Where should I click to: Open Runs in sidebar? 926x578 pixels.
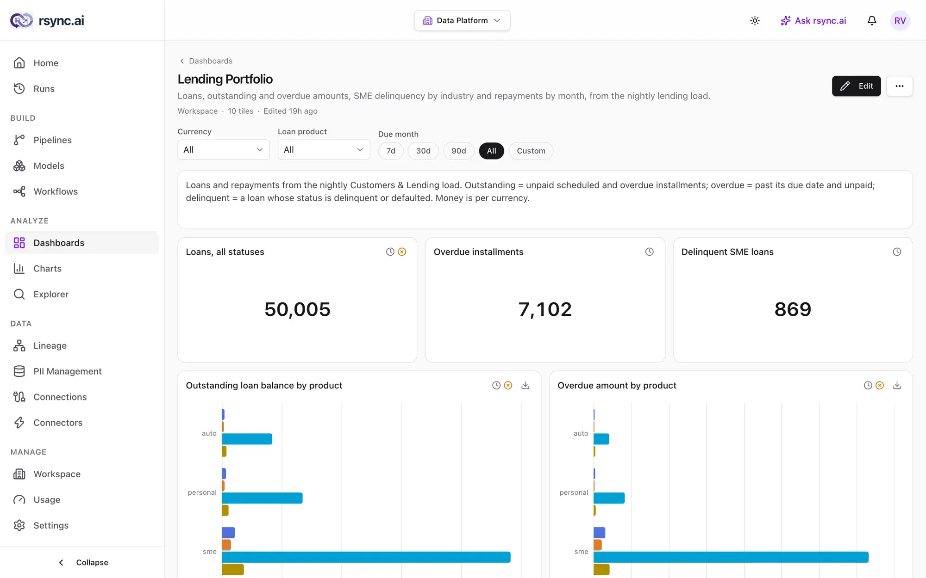point(82,89)
